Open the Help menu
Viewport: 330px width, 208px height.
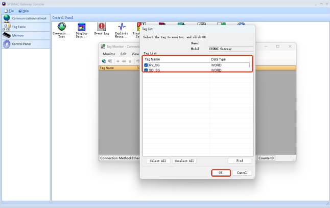click(x=23, y=11)
